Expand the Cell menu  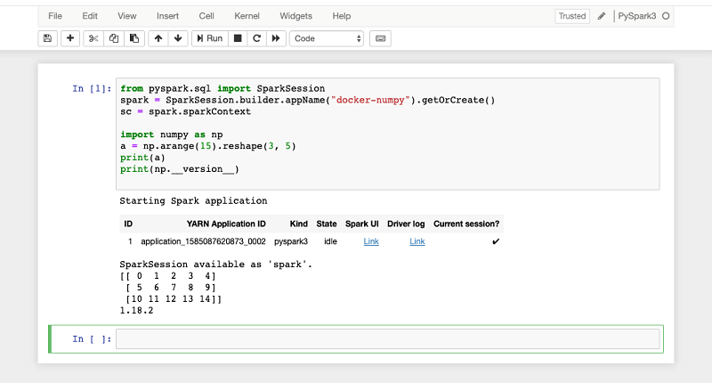tap(206, 16)
